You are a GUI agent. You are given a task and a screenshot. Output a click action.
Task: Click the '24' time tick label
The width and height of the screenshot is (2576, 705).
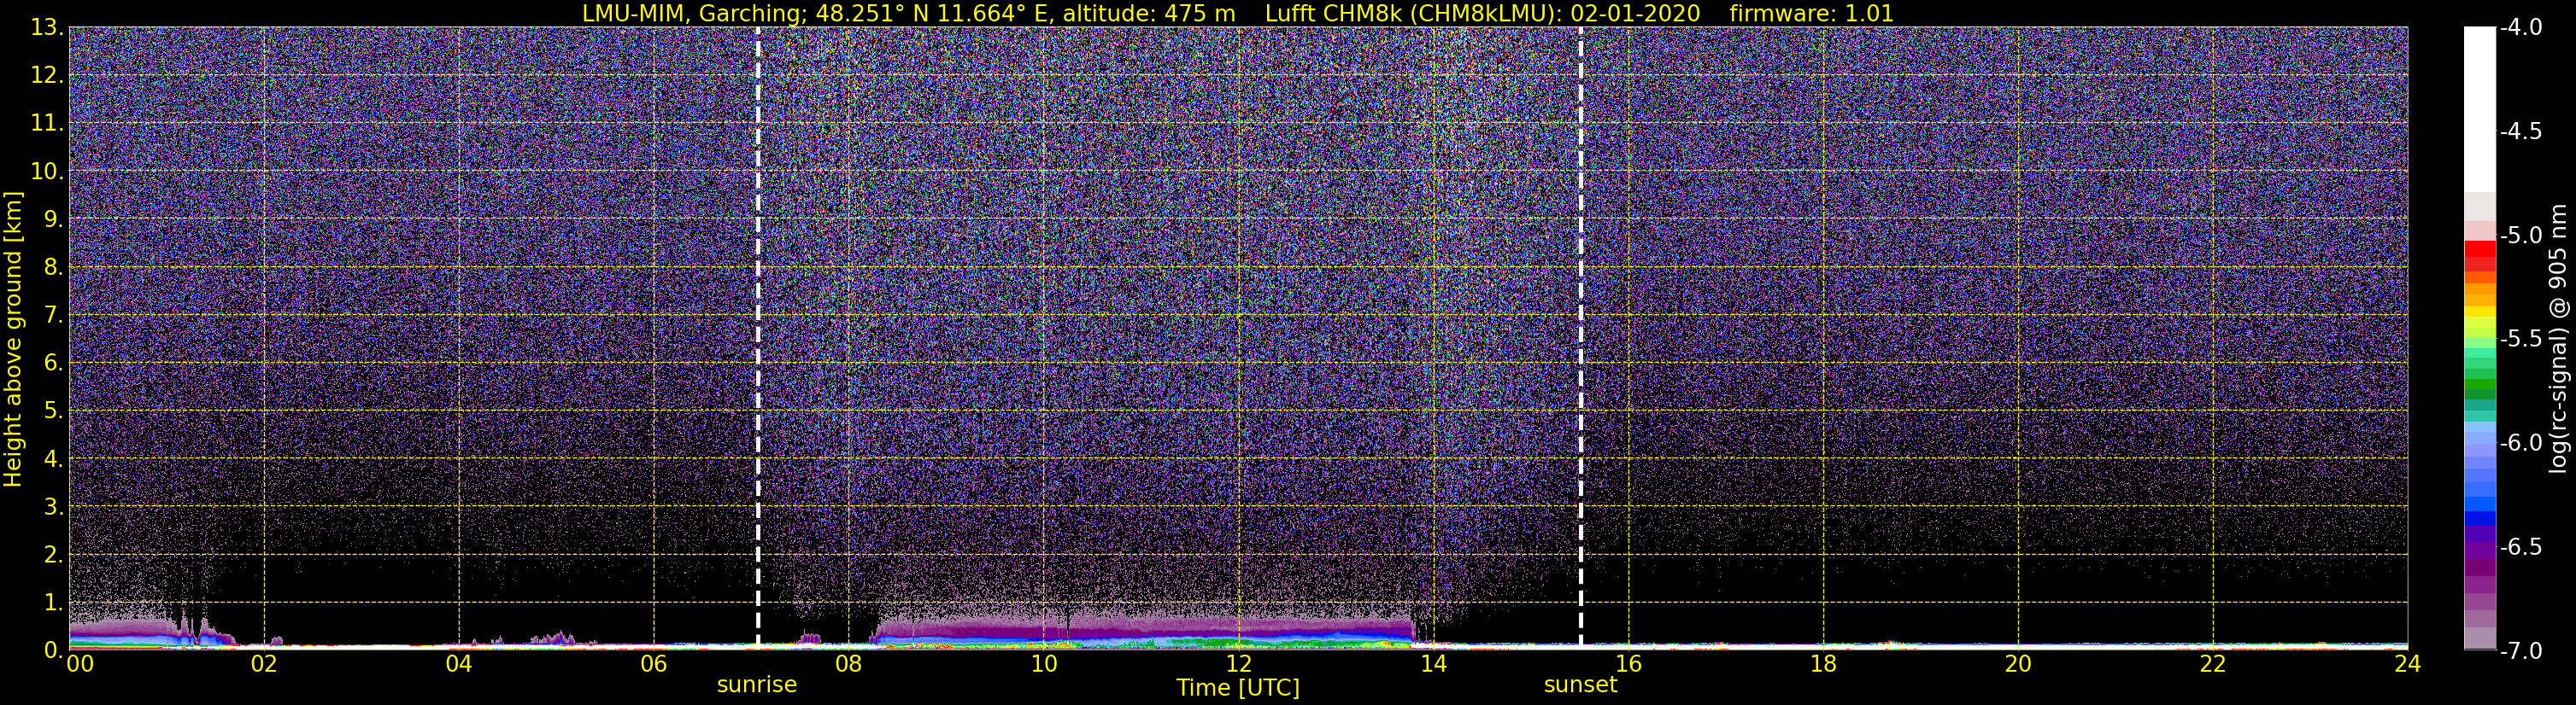tap(2407, 664)
